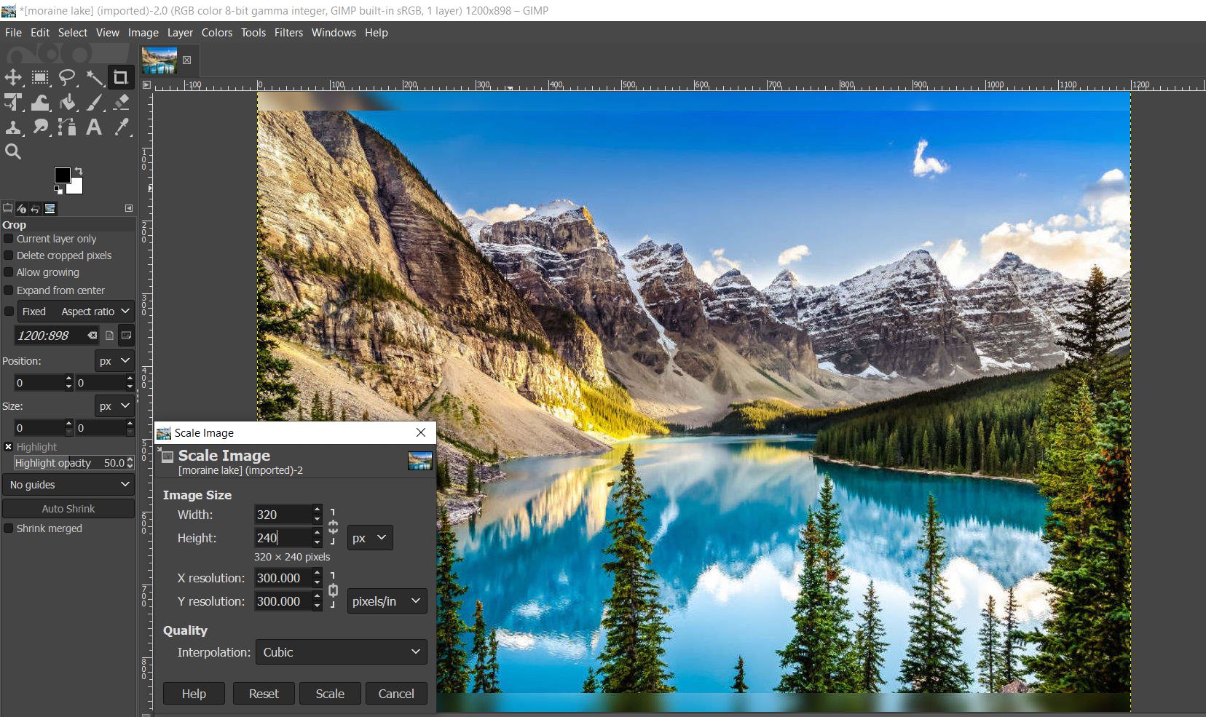Viewport: 1206px width, 717px height.
Task: Pick the Fuzzy Select magic wand
Action: point(94,77)
